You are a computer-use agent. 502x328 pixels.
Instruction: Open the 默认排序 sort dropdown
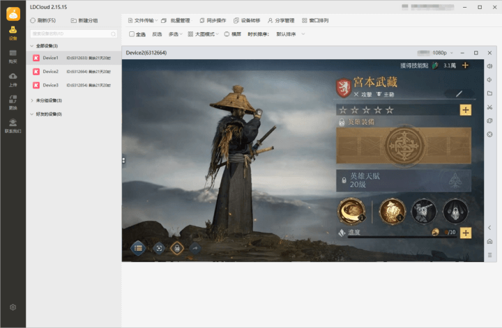290,34
